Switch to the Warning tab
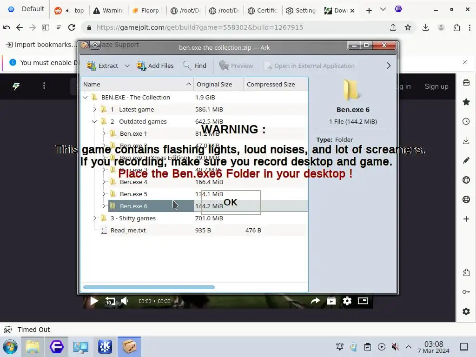Screen dimensions: 476x357 [108, 11]
